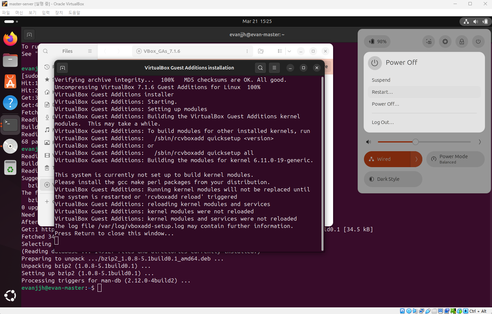Click the date and time Mar 21 15:25
Screen dimensions: 492x314
click(257, 21)
